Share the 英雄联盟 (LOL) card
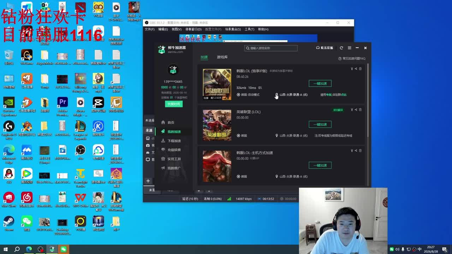This screenshot has height=254, width=452. click(x=356, y=110)
